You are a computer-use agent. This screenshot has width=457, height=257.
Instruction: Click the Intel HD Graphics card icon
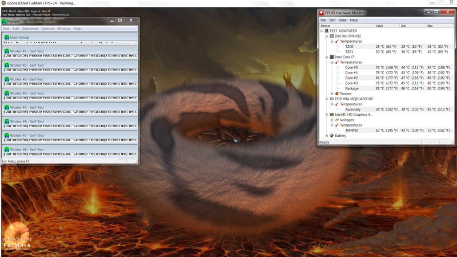click(x=332, y=115)
